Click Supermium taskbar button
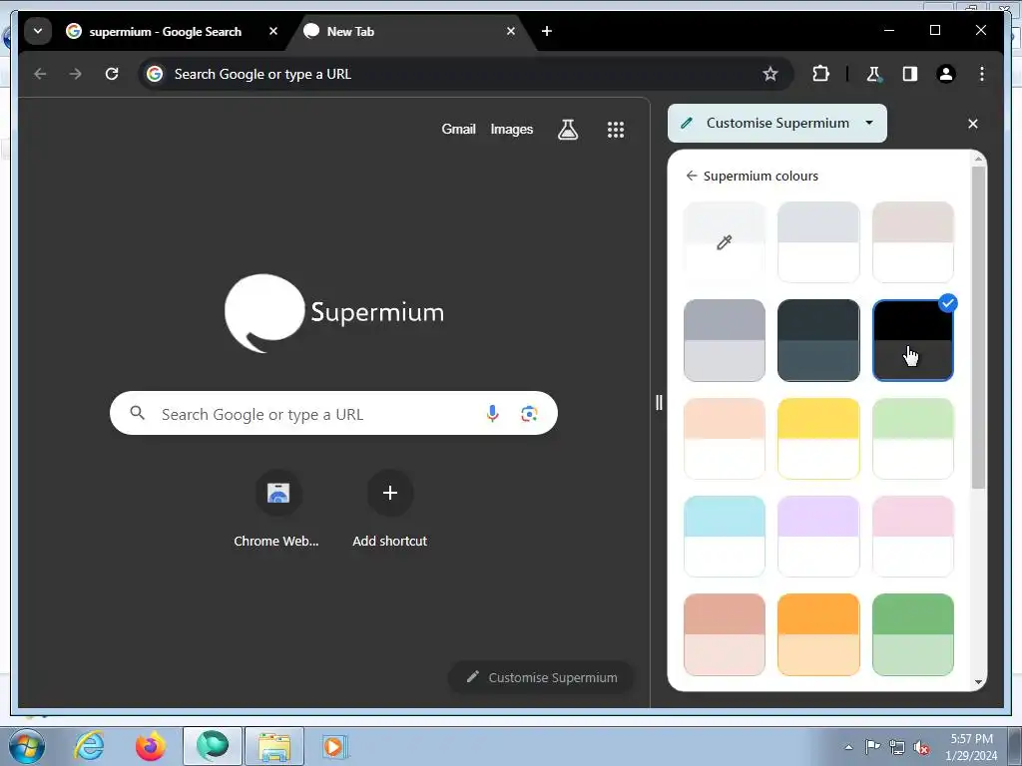Screen dimensions: 1022x766 213,746
